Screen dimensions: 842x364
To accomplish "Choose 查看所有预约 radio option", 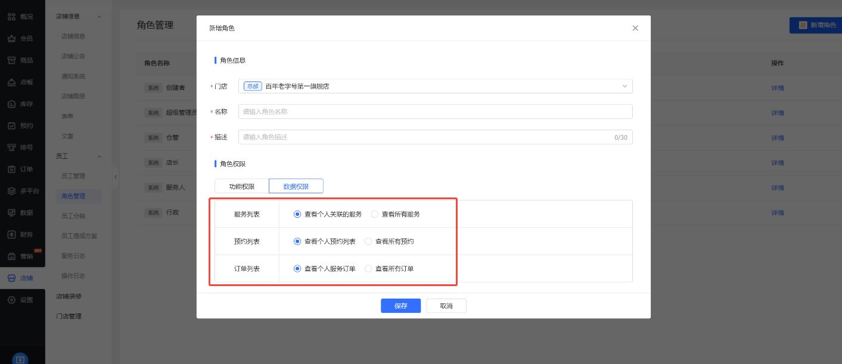I will pos(368,241).
